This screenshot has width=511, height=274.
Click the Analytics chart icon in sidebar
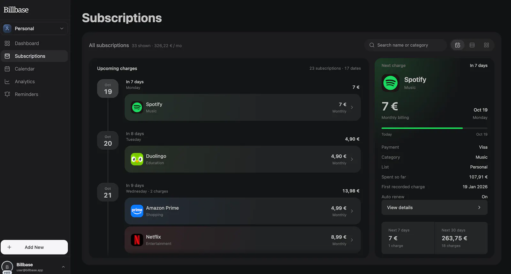(x=7, y=82)
